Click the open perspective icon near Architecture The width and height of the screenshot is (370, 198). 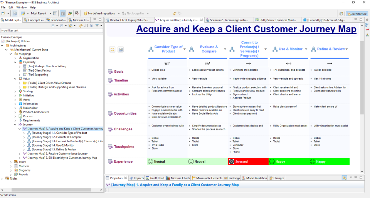tap(341, 14)
